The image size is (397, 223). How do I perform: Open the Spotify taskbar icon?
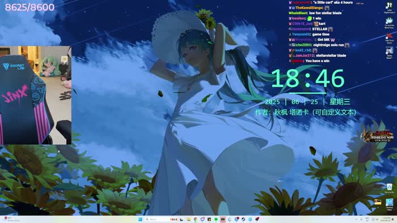(216, 219)
